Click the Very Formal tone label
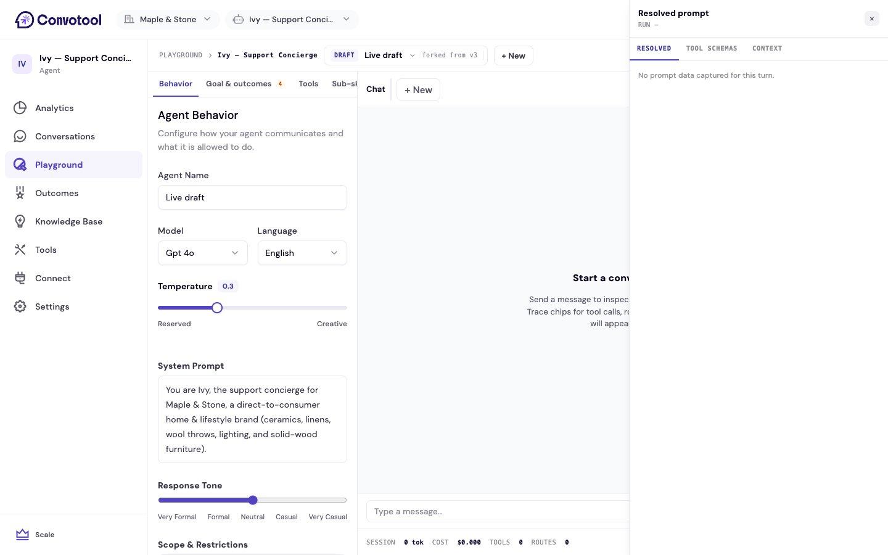Viewport: 888px width, 555px height. (x=177, y=517)
